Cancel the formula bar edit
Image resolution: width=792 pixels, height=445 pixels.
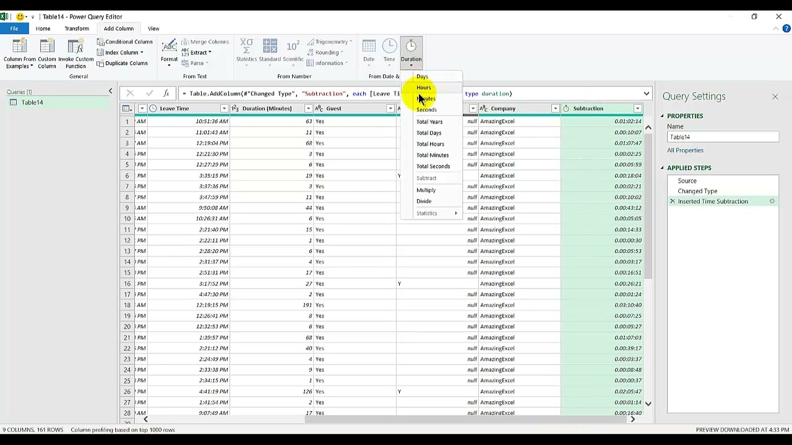pos(130,93)
